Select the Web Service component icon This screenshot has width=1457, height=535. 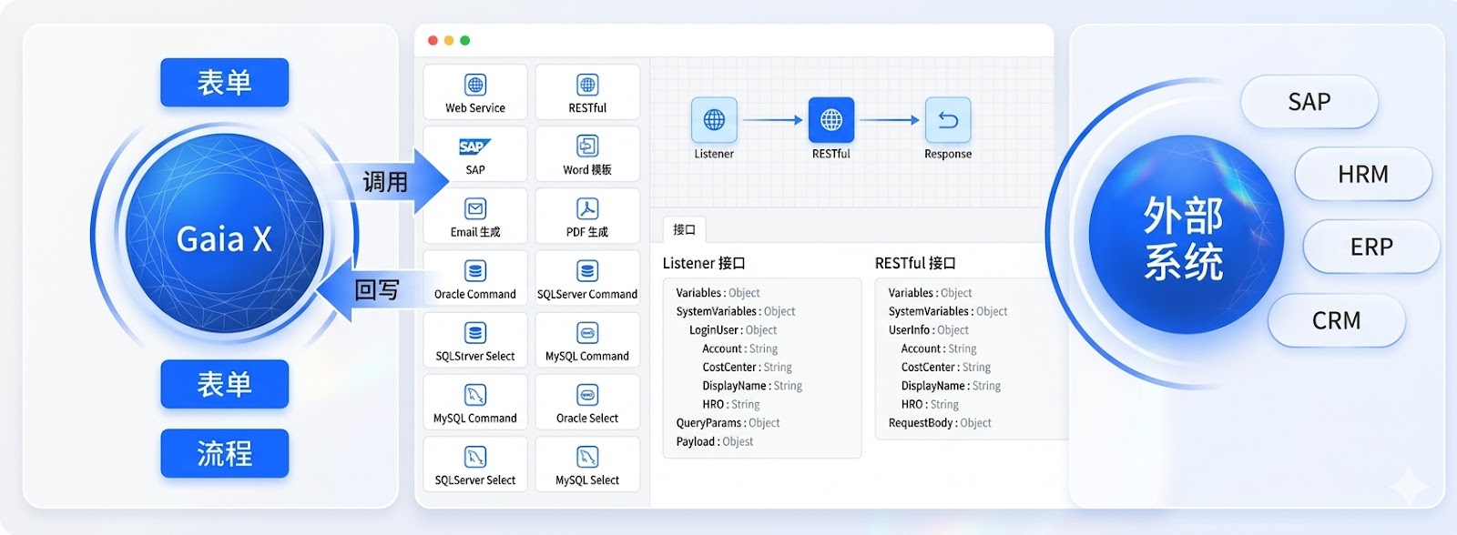pyautogui.click(x=475, y=86)
